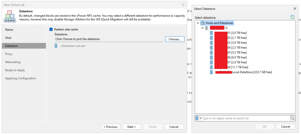Viewport: 301px width, 135px height.
Task: Collapse the Hosts and Datastores node
Action: coord(198,23)
